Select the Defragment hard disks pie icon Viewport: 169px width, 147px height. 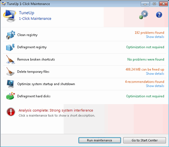[x=10, y=96]
